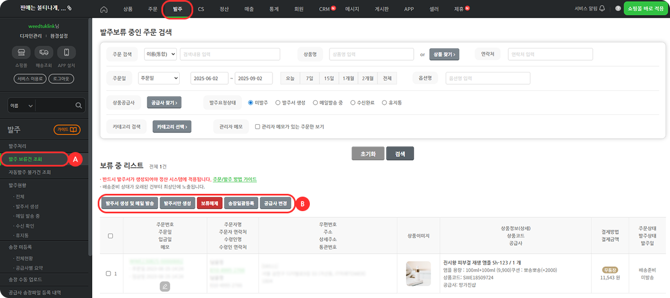The height and width of the screenshot is (298, 670).
Task: Click the red 보류해제 button
Action: (x=210, y=203)
